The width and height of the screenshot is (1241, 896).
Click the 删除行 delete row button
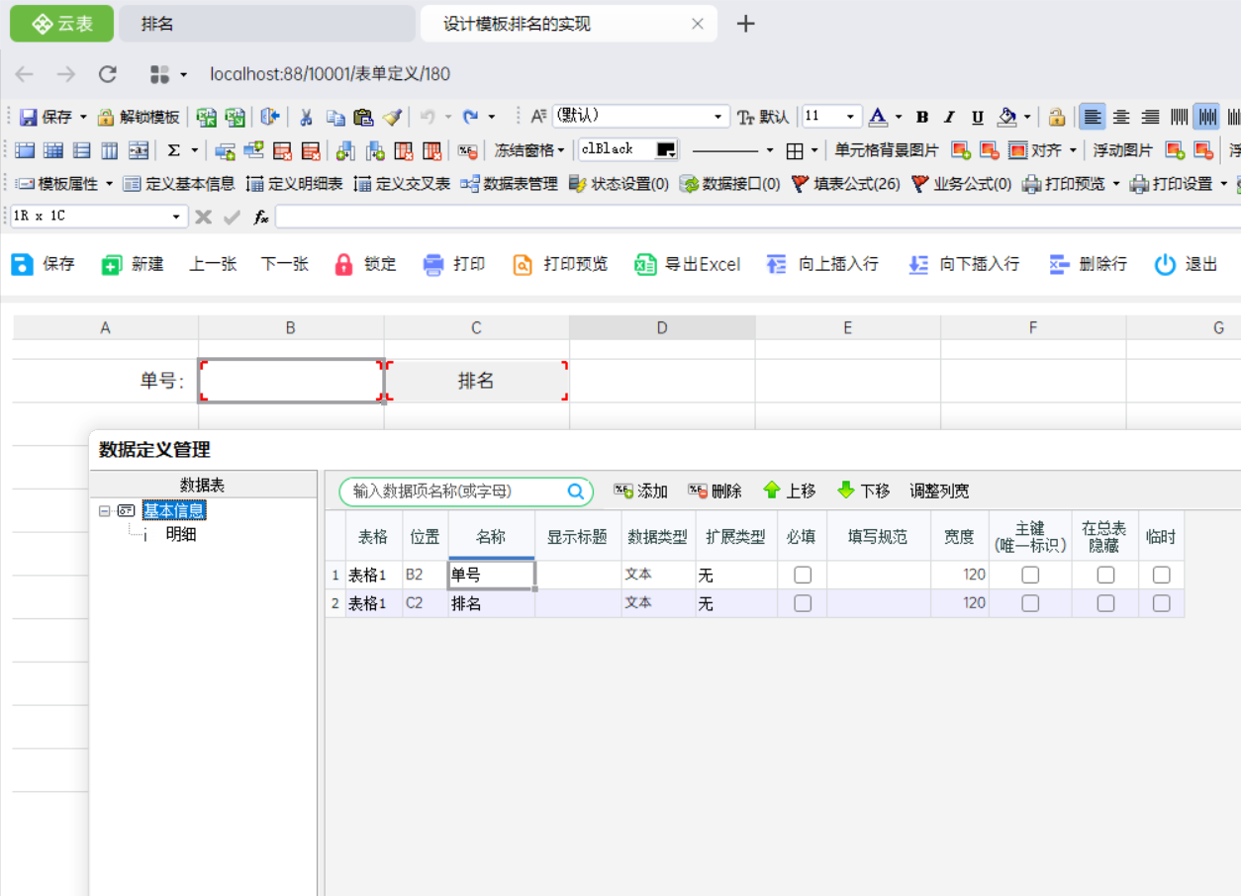pos(1088,264)
